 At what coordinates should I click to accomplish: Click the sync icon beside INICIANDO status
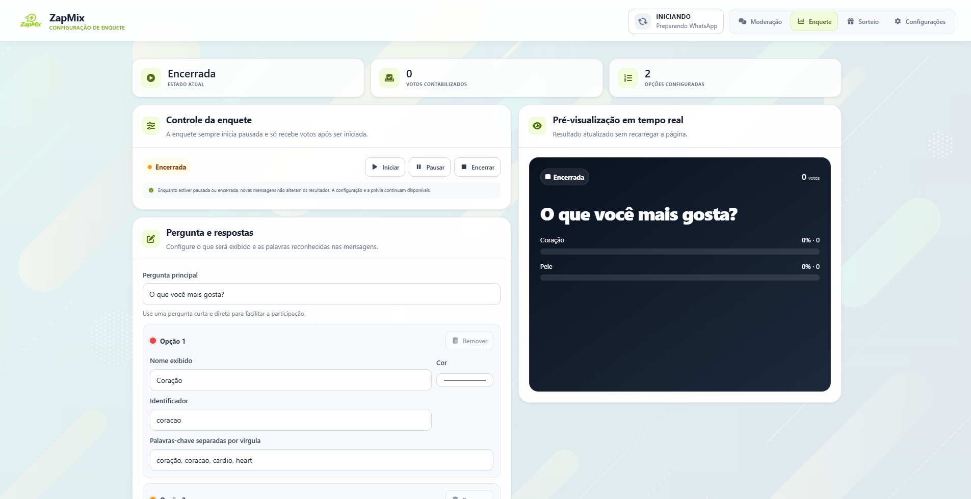[643, 21]
